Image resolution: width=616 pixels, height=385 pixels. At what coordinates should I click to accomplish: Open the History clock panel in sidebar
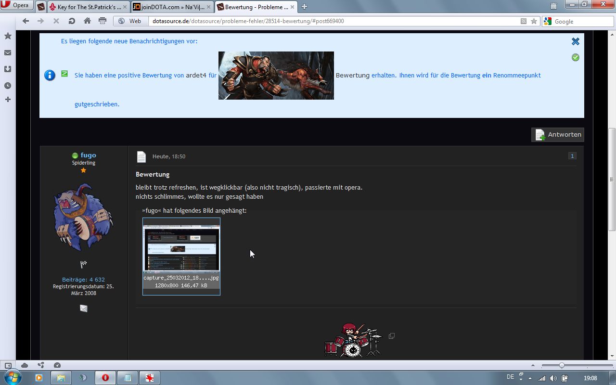pyautogui.click(x=8, y=86)
